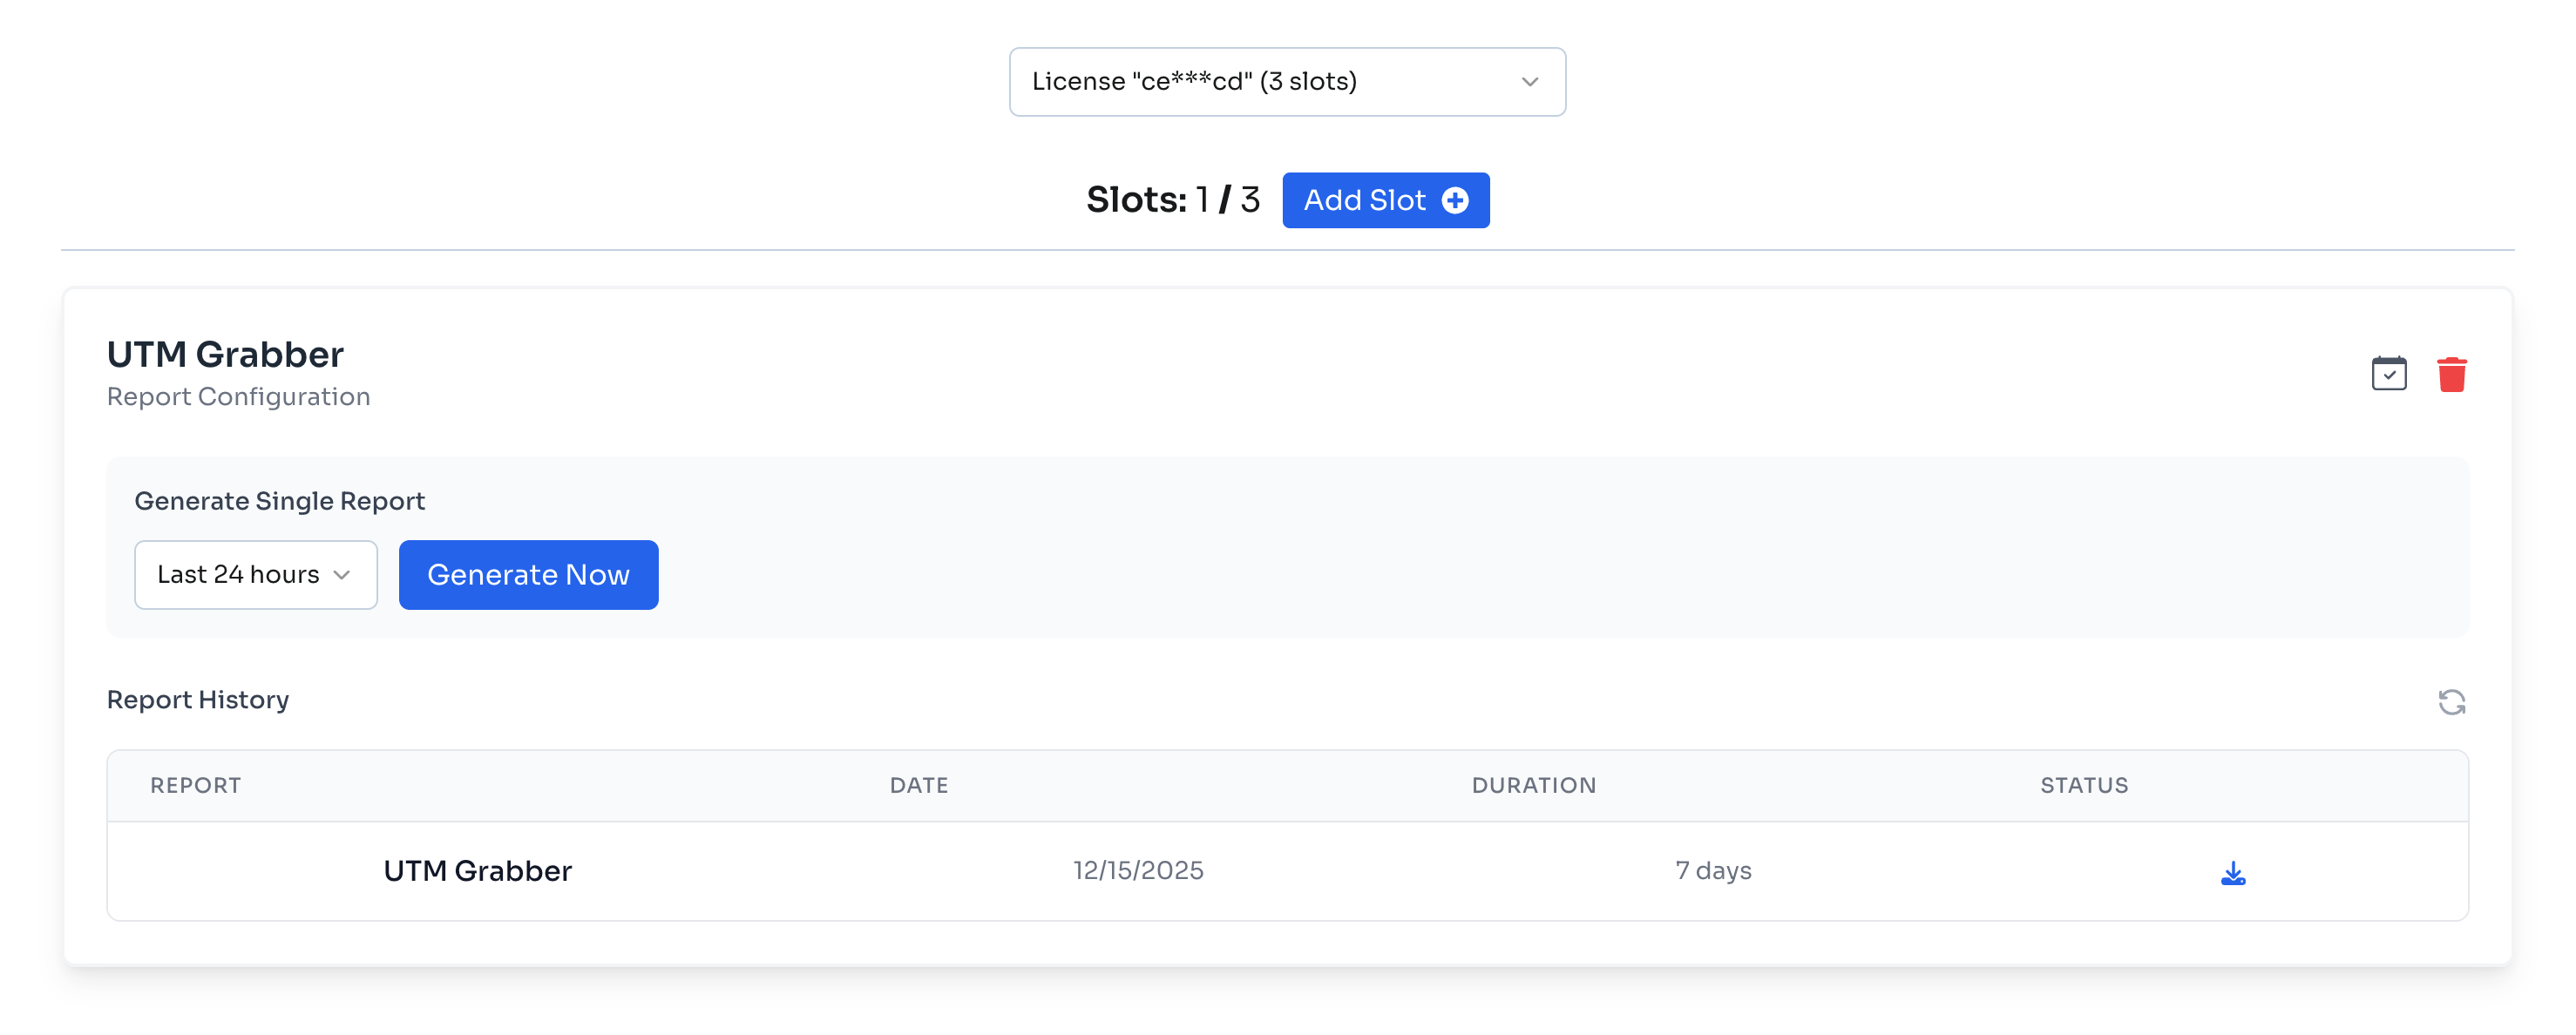This screenshot has width=2576, height=1035.
Task: Click the Add Slot button label
Action: pyautogui.click(x=1364, y=200)
